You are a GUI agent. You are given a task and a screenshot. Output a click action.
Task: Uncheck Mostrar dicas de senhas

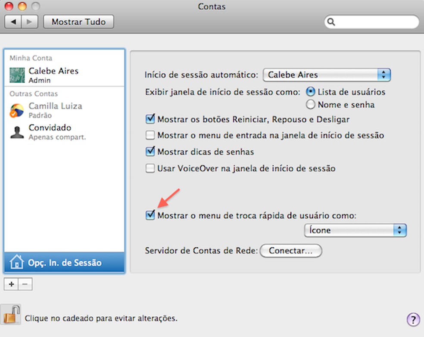click(150, 151)
